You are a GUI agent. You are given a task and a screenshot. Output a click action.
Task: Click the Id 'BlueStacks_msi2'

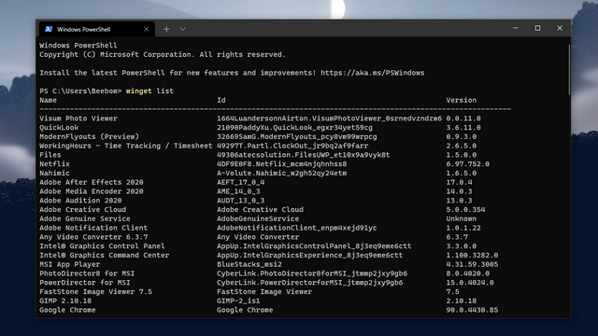coord(249,265)
